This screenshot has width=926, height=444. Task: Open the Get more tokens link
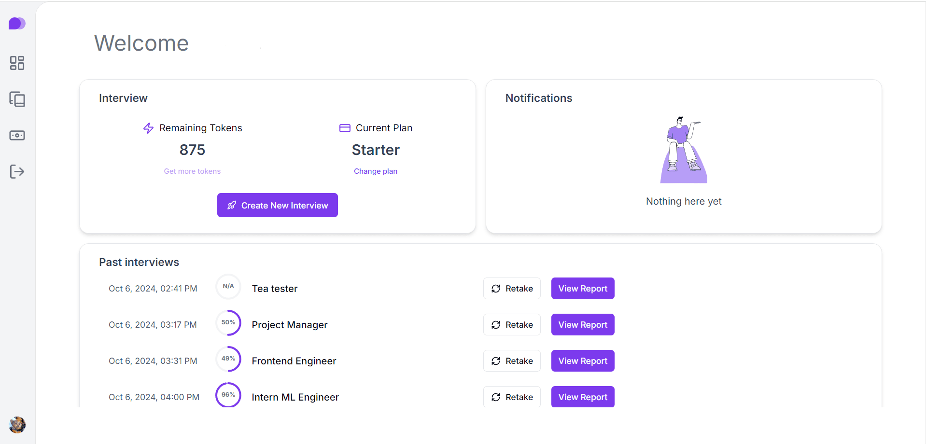click(x=192, y=171)
